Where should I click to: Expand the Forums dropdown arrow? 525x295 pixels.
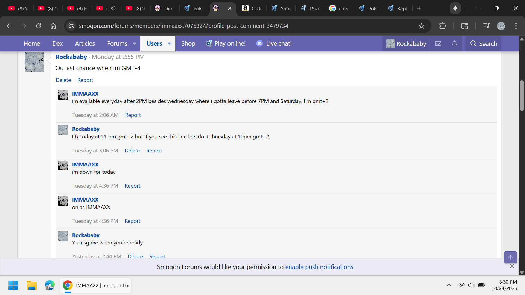pyautogui.click(x=134, y=43)
